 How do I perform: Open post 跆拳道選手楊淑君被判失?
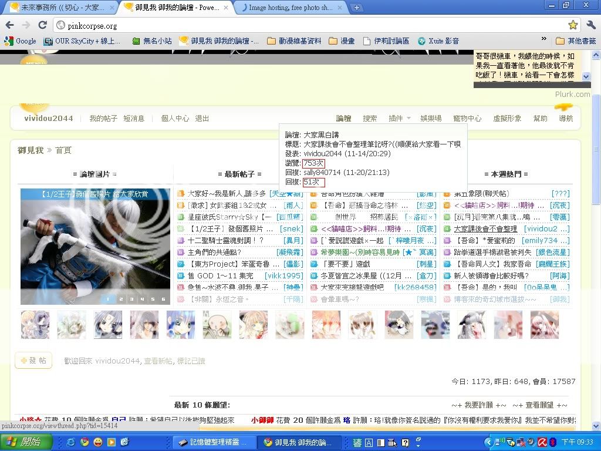[492, 253]
